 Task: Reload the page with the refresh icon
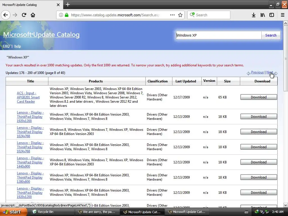point(24,15)
